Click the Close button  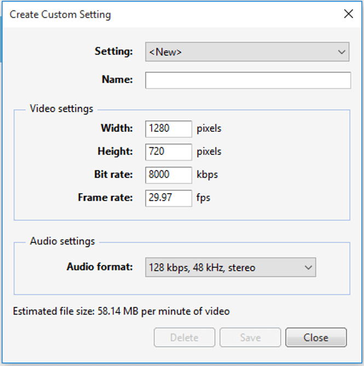(316, 338)
